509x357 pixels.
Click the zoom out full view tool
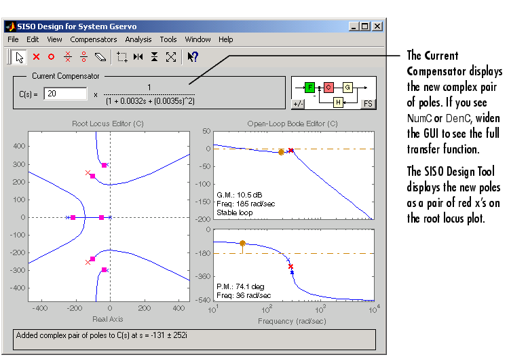click(171, 57)
